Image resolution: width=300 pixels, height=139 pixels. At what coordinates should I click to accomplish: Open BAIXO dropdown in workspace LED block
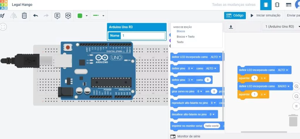point(284,86)
